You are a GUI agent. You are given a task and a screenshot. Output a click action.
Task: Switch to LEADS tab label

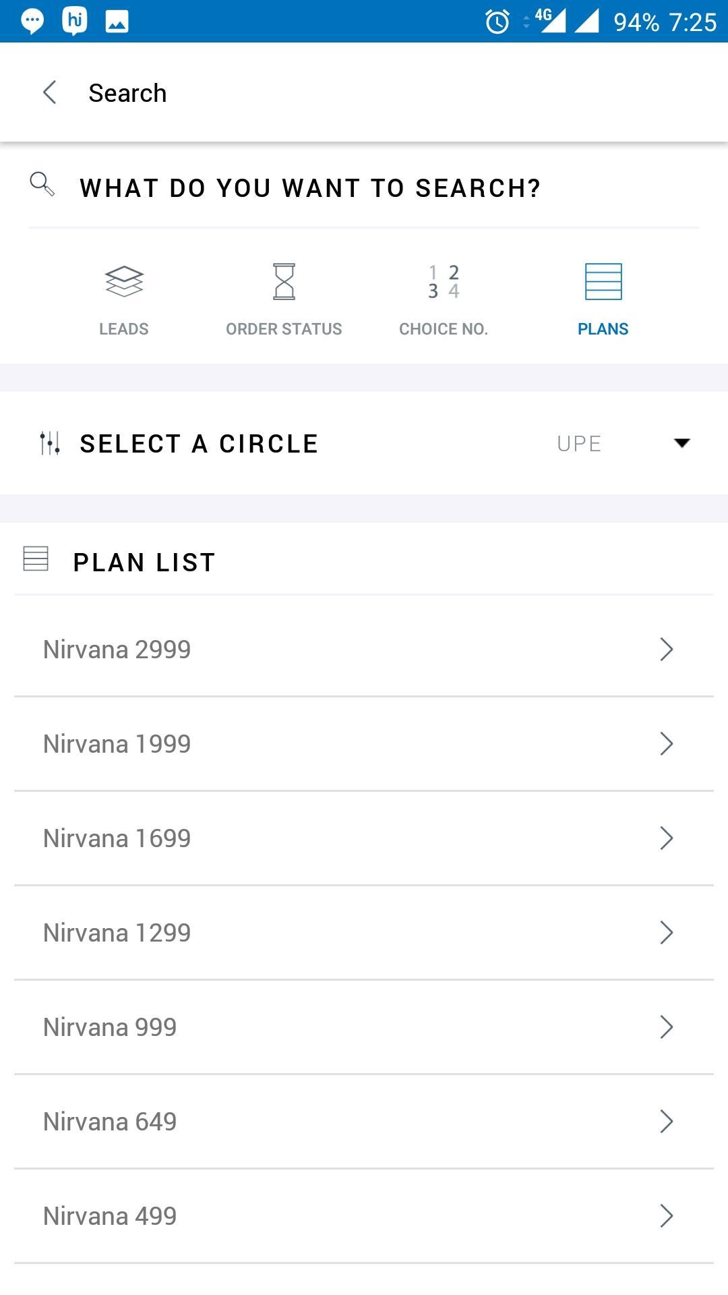click(124, 329)
